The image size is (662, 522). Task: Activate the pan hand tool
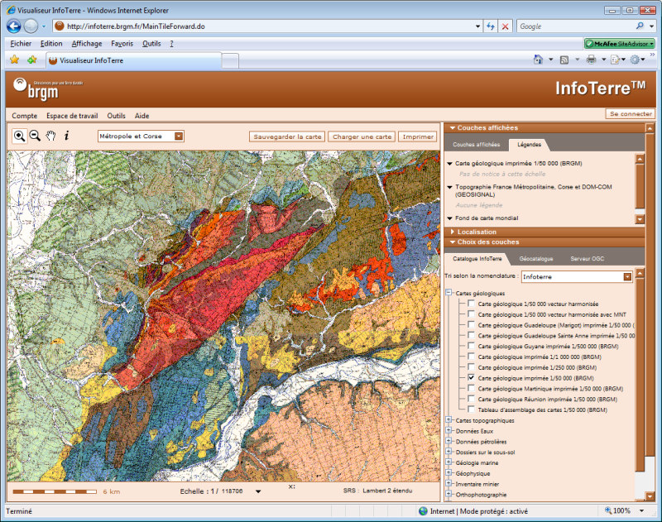click(50, 136)
